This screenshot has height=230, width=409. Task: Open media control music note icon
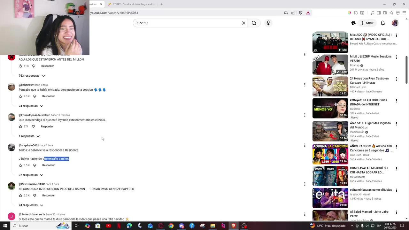(x=372, y=13)
